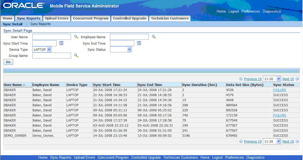Click top Next arrow icon

click(297, 79)
